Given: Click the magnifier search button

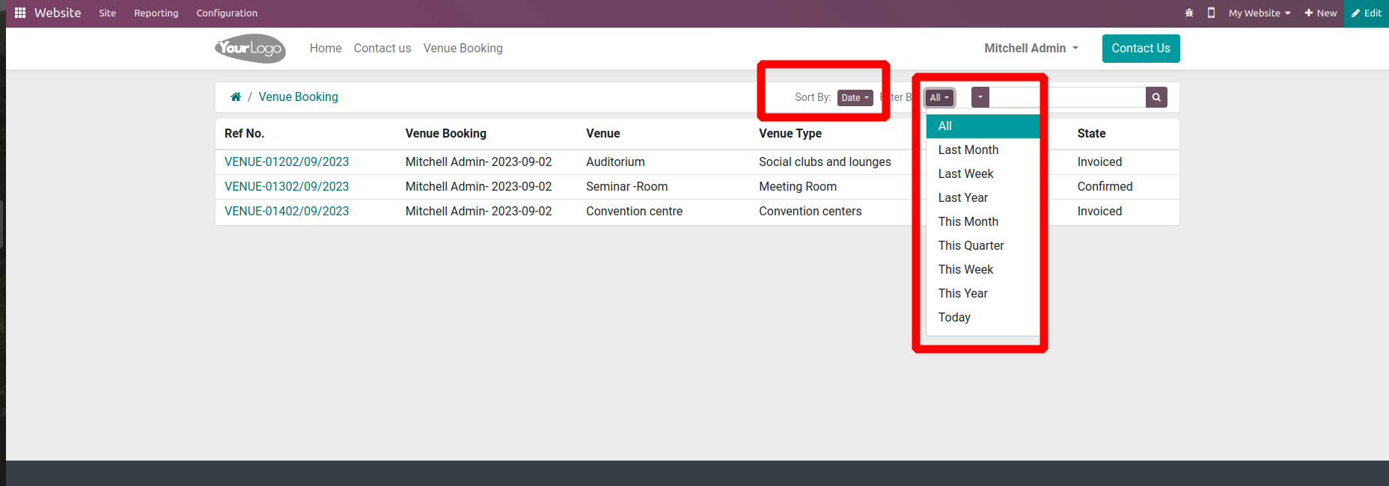Looking at the screenshot, I should (x=1156, y=97).
